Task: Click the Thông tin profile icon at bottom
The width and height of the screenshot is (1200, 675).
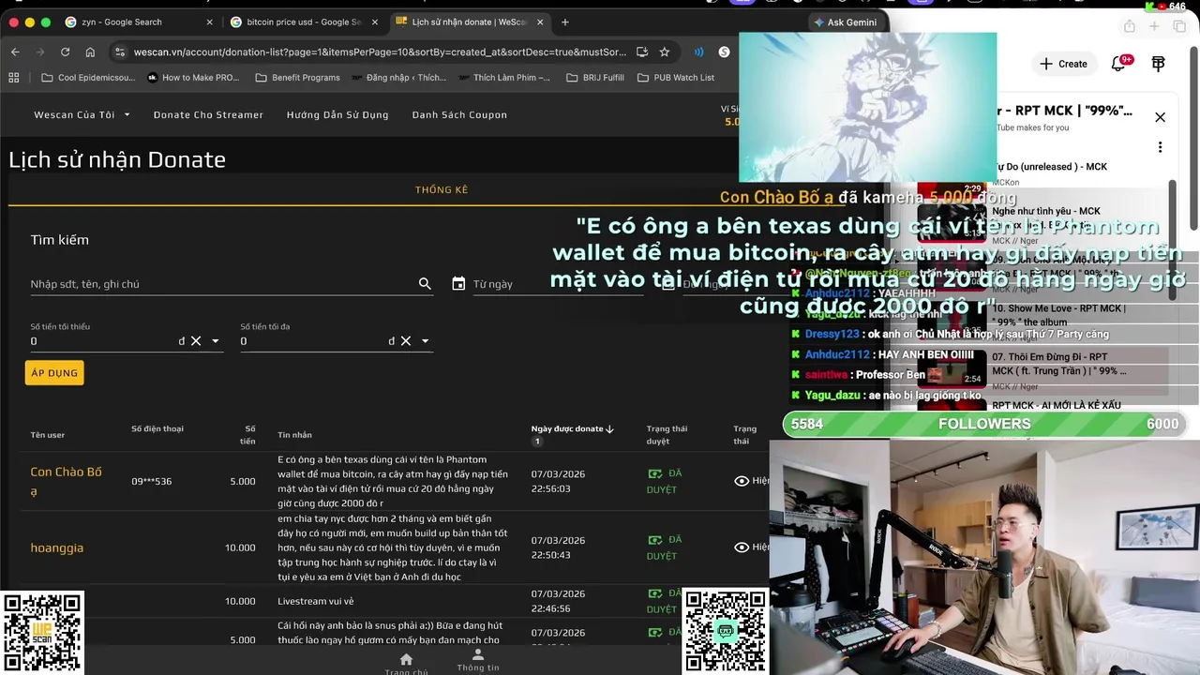Action: pos(478,654)
